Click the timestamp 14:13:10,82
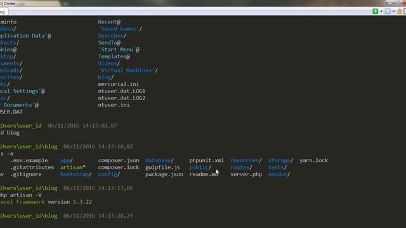406x228 pixels. point(115,146)
